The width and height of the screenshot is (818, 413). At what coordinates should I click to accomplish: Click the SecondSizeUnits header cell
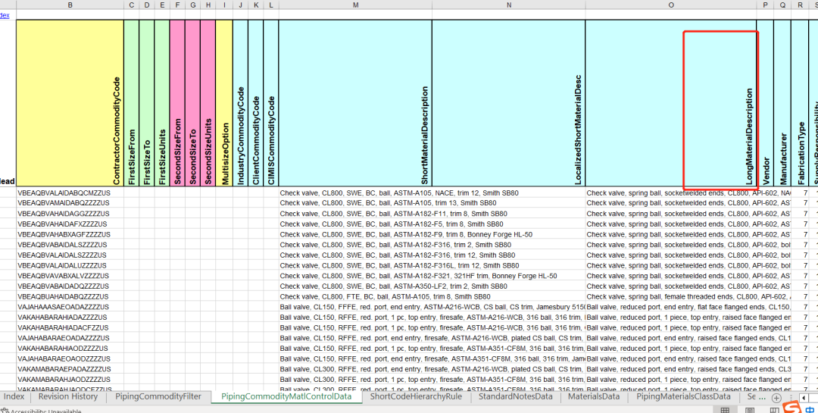[x=208, y=103]
